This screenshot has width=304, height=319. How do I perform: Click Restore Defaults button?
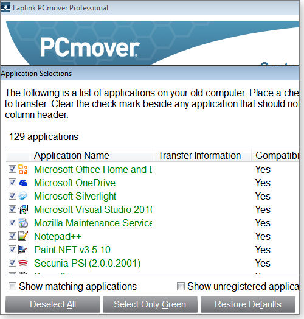tap(248, 304)
